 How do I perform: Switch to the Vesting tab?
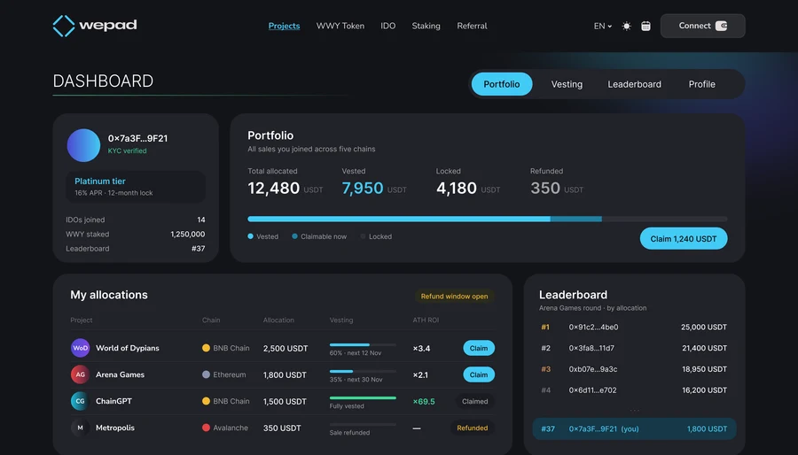(x=567, y=84)
